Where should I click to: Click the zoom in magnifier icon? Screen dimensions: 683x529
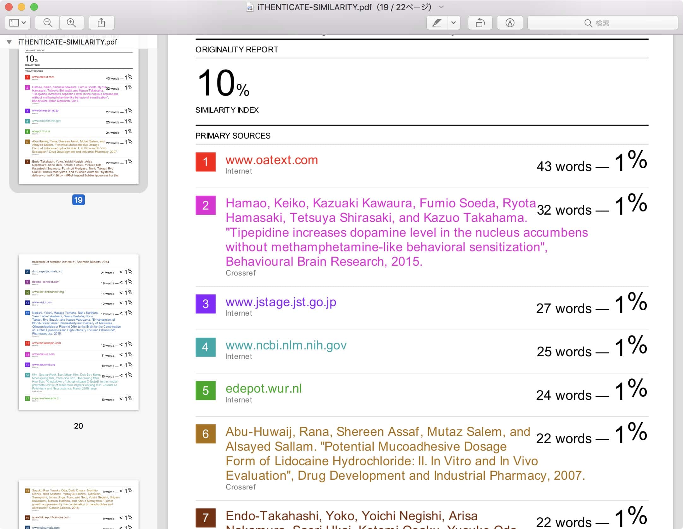coord(72,23)
